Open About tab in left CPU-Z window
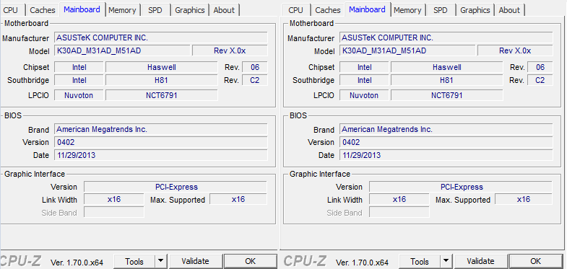The width and height of the screenshot is (567, 269). [x=224, y=10]
